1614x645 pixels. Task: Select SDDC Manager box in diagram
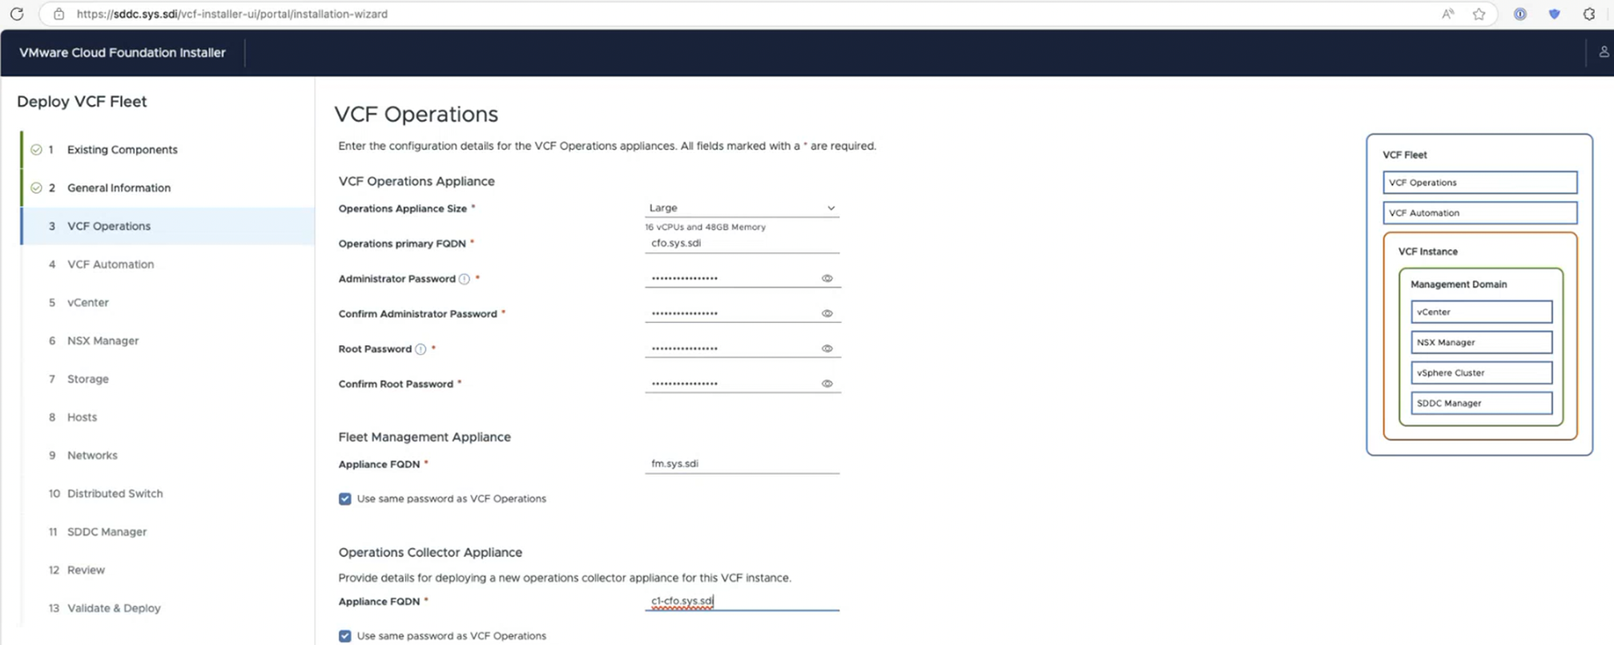coord(1482,404)
